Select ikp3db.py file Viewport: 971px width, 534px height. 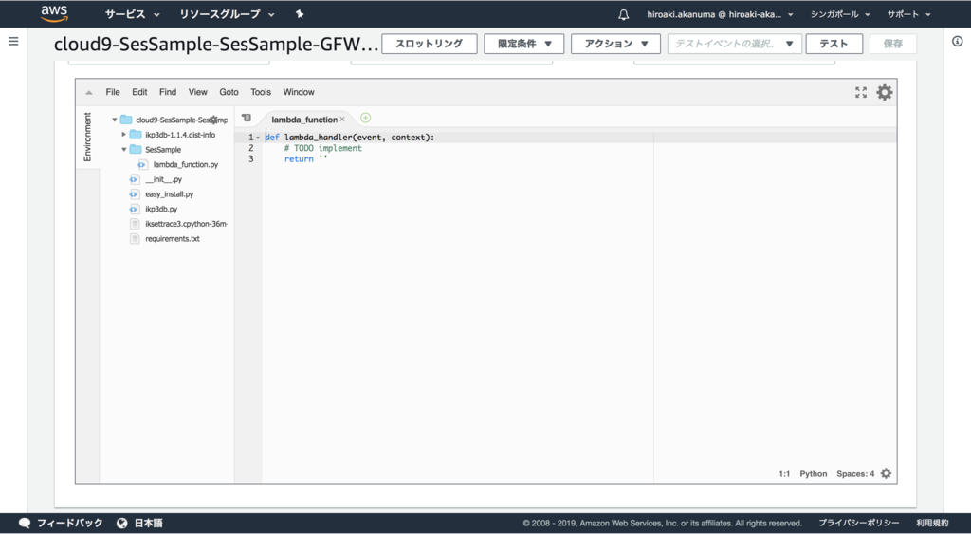[161, 209]
